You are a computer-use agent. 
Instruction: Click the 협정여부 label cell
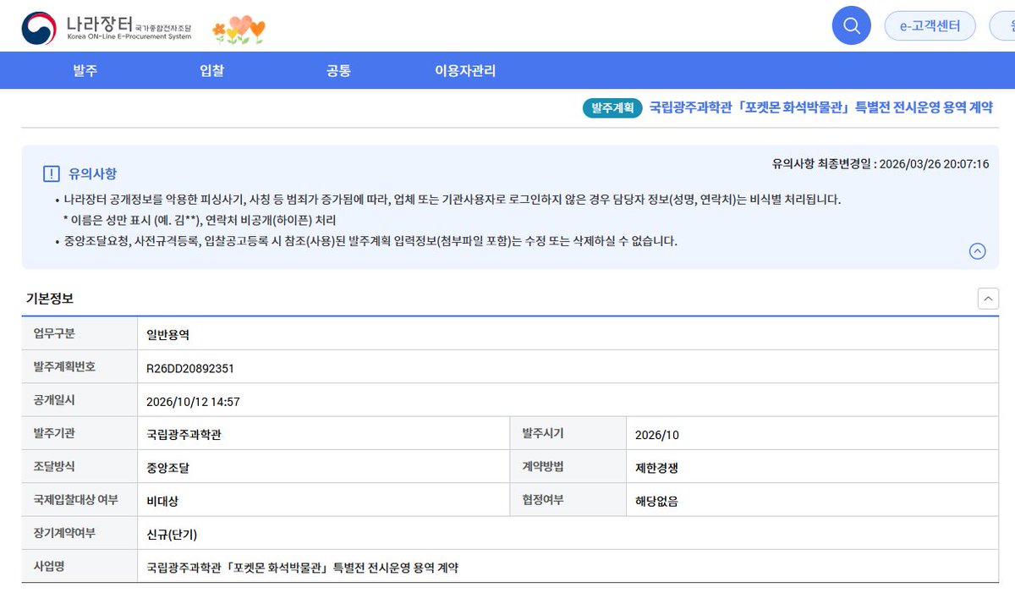[x=568, y=499]
